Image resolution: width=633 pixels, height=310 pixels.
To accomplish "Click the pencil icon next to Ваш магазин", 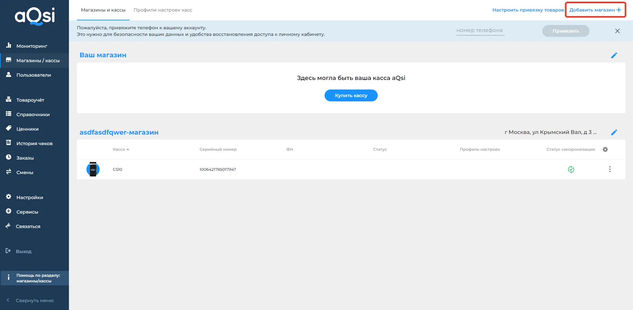I will point(614,55).
